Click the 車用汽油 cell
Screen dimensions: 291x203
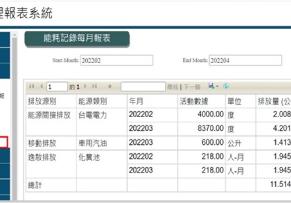coord(102,143)
